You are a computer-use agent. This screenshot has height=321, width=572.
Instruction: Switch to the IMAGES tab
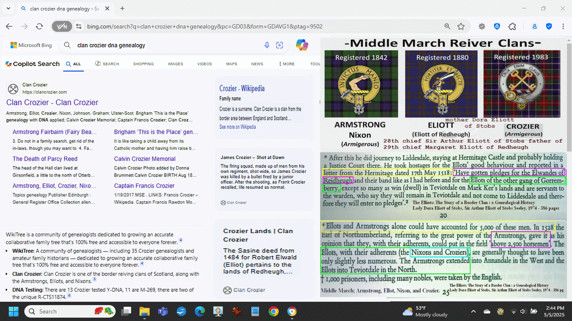click(176, 64)
